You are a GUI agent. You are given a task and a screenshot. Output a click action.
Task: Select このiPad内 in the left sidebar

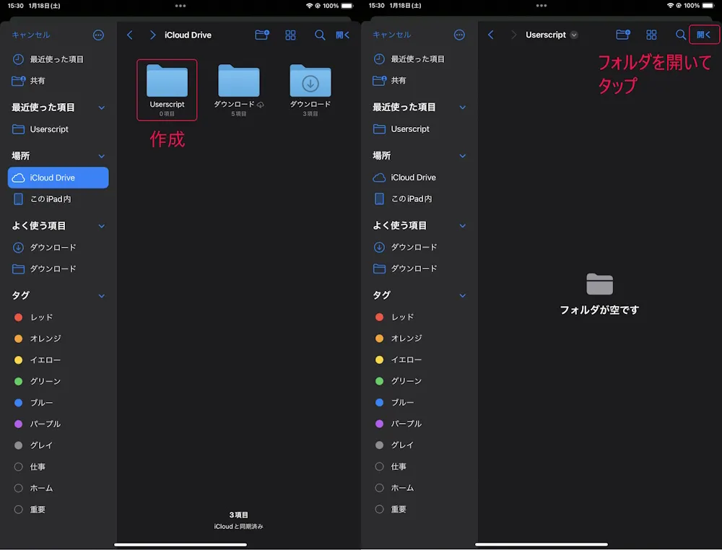tap(58, 198)
